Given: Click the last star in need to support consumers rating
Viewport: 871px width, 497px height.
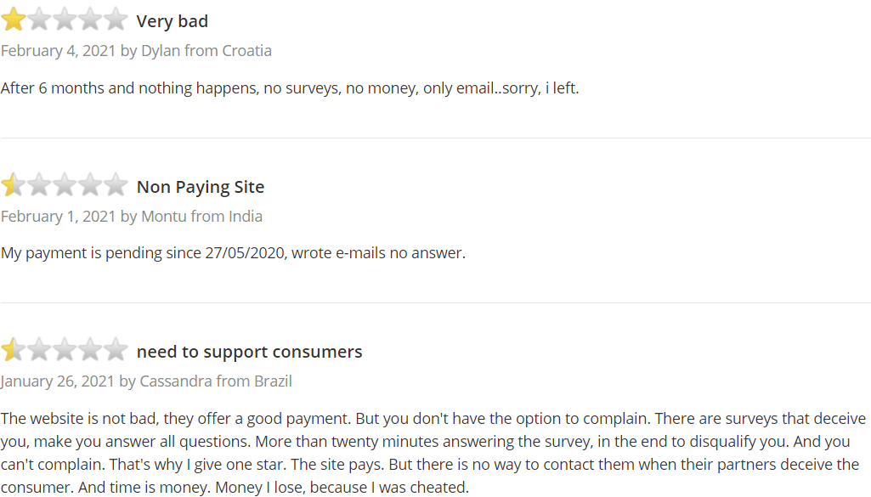Looking at the screenshot, I should tap(116, 350).
